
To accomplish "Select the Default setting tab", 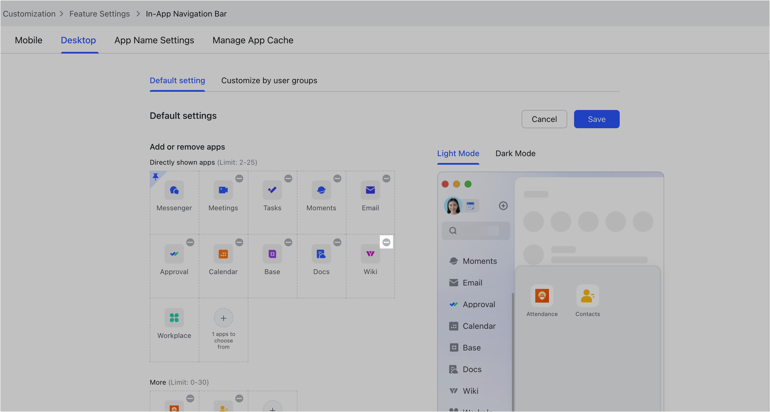I will click(x=177, y=80).
